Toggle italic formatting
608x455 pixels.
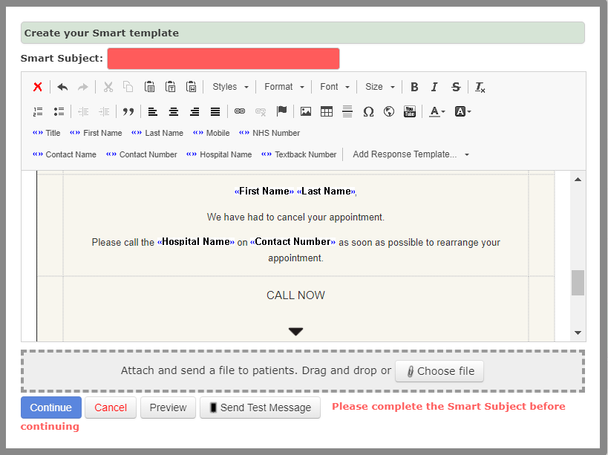(x=435, y=87)
